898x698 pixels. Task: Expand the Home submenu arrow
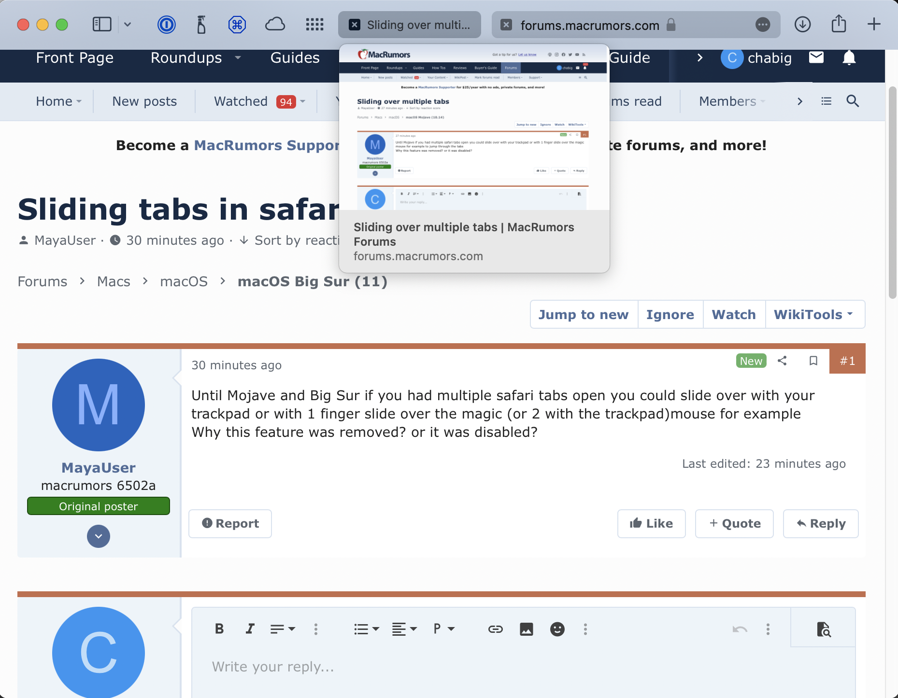pyautogui.click(x=79, y=101)
